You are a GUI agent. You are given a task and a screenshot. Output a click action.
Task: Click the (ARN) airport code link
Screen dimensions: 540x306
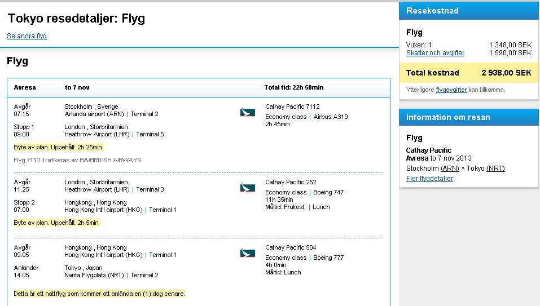pos(450,168)
